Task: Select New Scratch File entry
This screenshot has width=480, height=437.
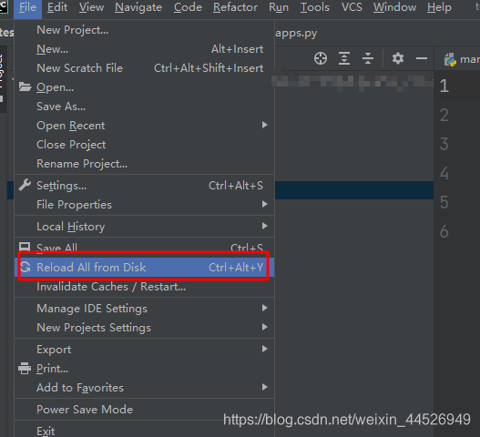Action: pos(144,68)
